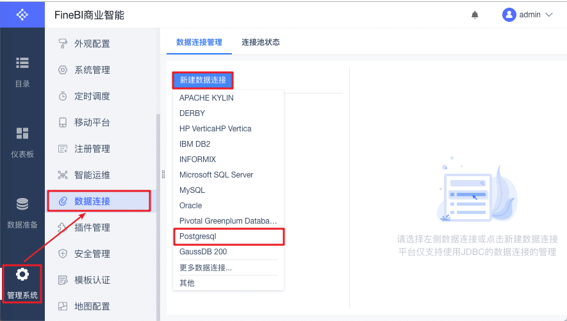Click the side menu vertical scrollbar
Image resolution: width=567 pixels, height=321 pixels.
click(x=158, y=218)
